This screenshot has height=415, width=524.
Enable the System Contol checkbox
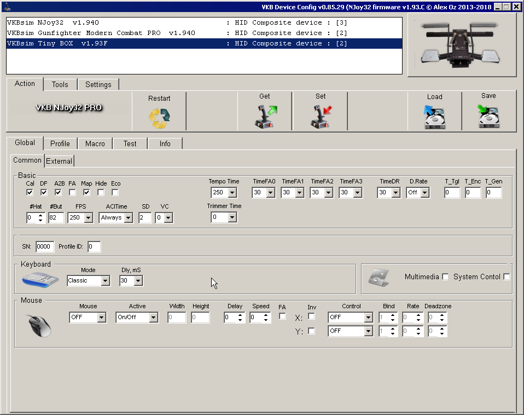pyautogui.click(x=506, y=277)
